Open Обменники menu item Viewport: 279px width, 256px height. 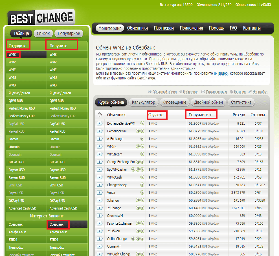pos(137,28)
